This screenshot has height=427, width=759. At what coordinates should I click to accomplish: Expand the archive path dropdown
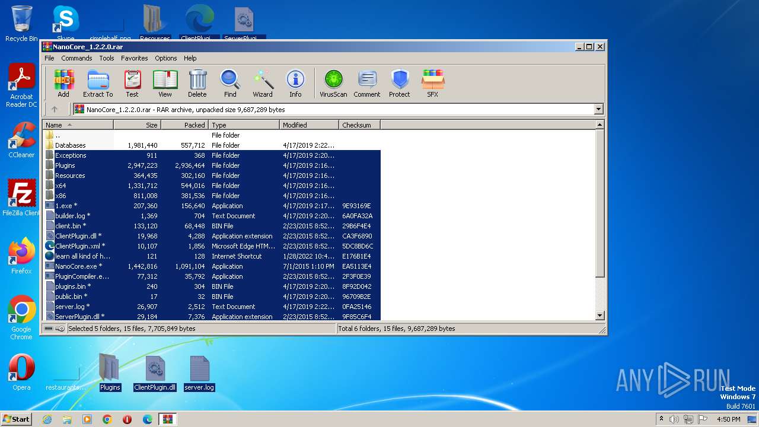598,109
